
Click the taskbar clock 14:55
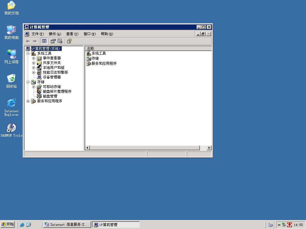pyautogui.click(x=299, y=225)
